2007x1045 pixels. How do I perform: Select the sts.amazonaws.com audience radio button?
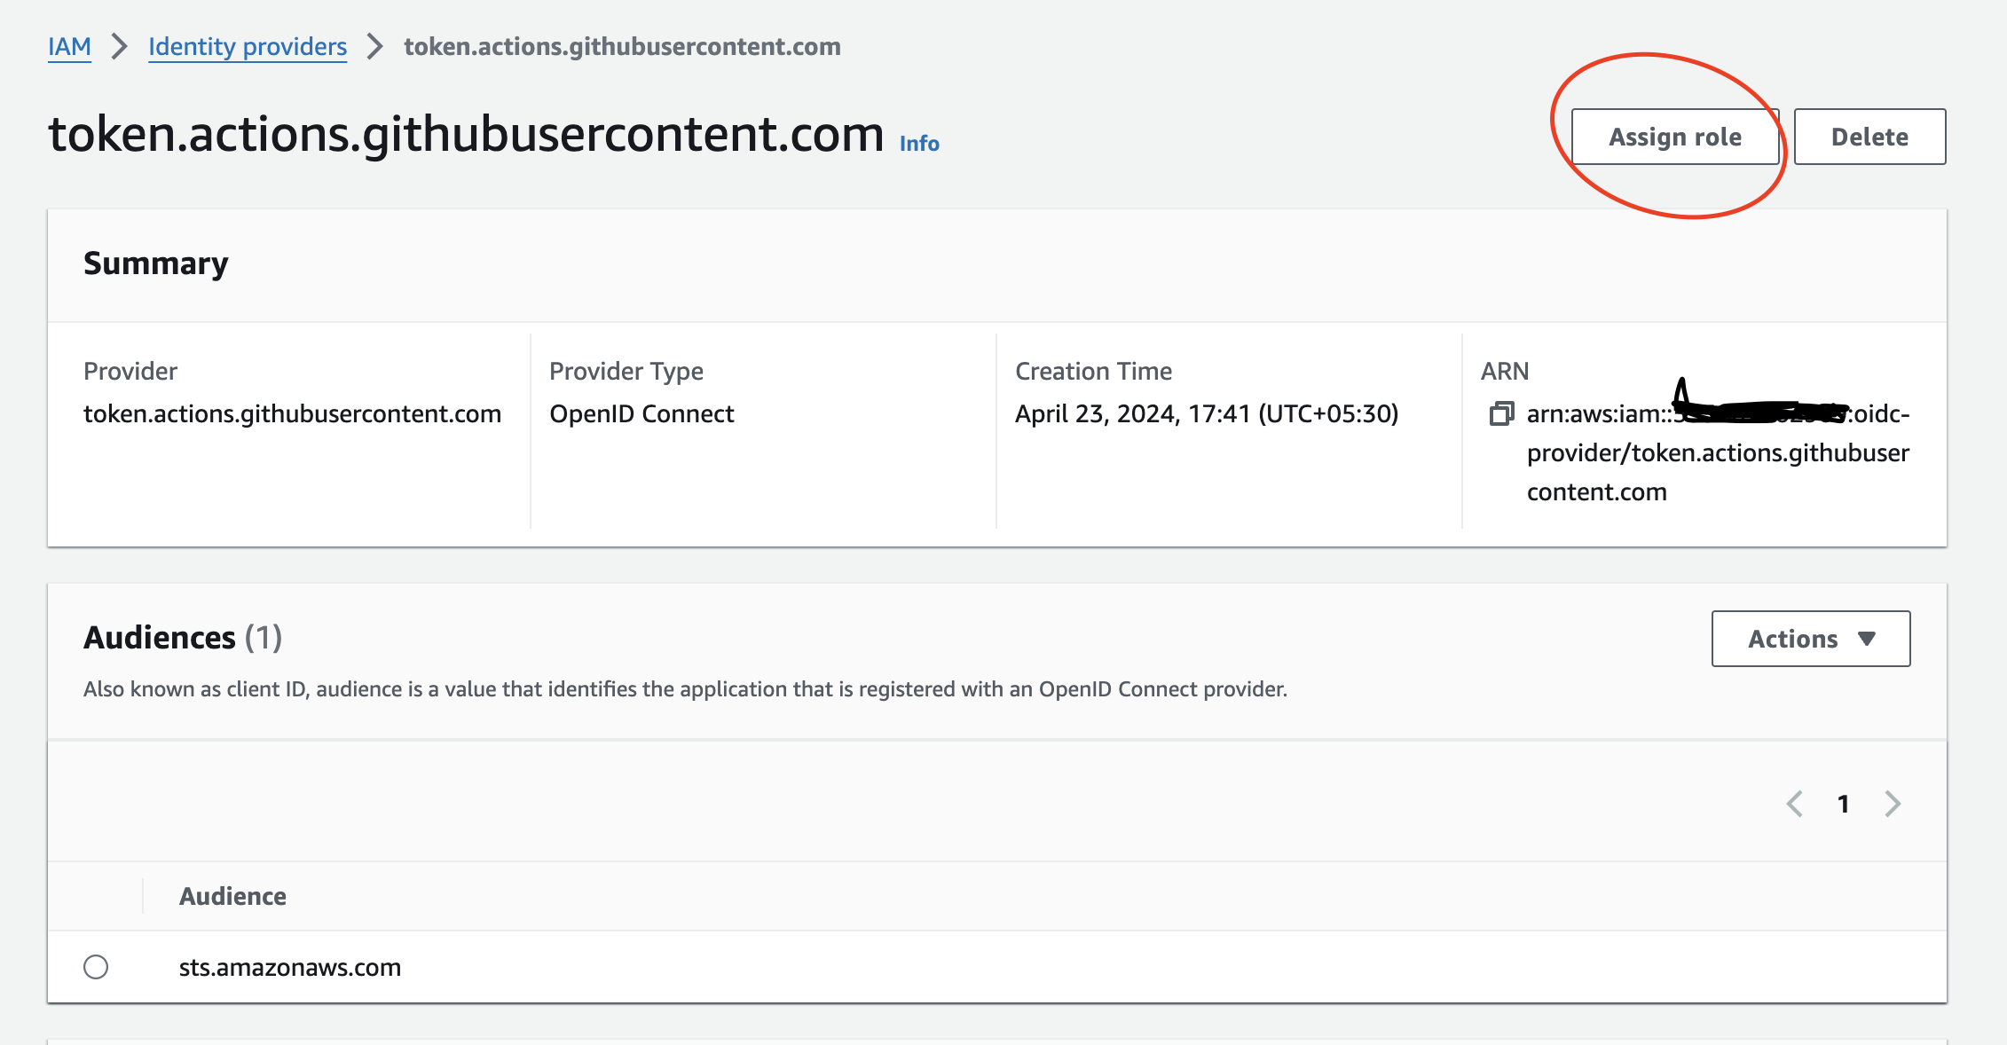(97, 967)
